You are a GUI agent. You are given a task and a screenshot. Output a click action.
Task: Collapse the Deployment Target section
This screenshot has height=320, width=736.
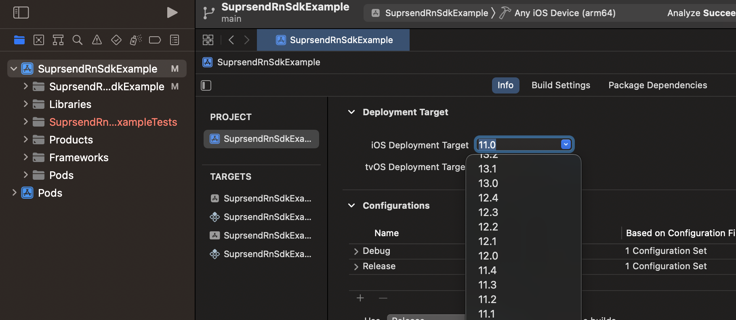351,112
